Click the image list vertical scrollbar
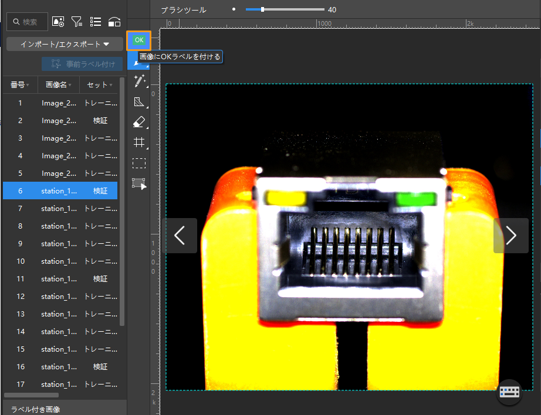This screenshot has width=541, height=415. click(122, 202)
